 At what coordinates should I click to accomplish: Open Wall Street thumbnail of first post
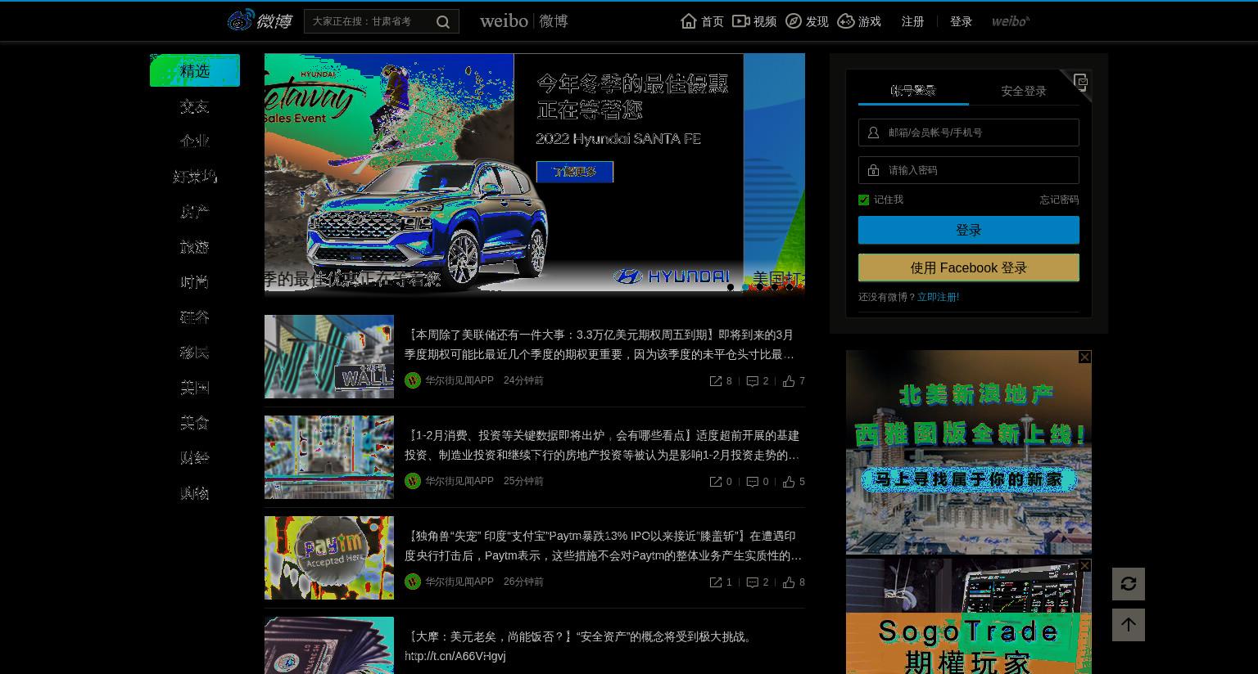tap(329, 357)
